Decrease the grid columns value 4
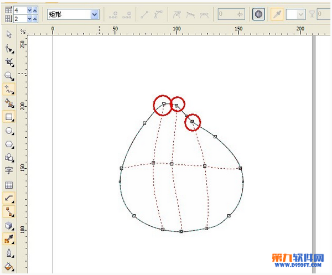The image size is (332, 275). pyautogui.click(x=29, y=10)
